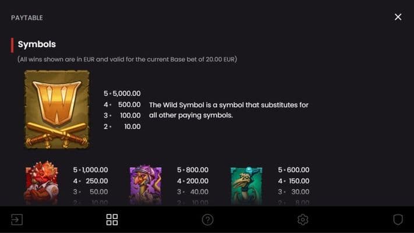Image resolution: width=414 pixels, height=233 pixels.
Task: Click the exit game icon
Action: [x=16, y=220]
